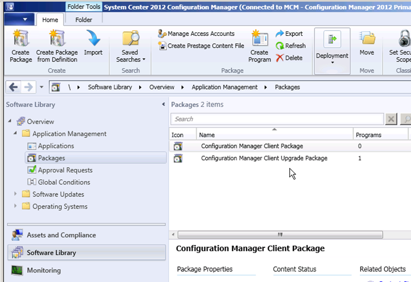
Task: Select the Operating Systems folder
Action: point(60,206)
